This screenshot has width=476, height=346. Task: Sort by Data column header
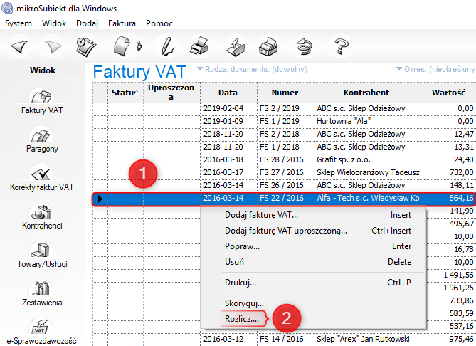pos(228,93)
